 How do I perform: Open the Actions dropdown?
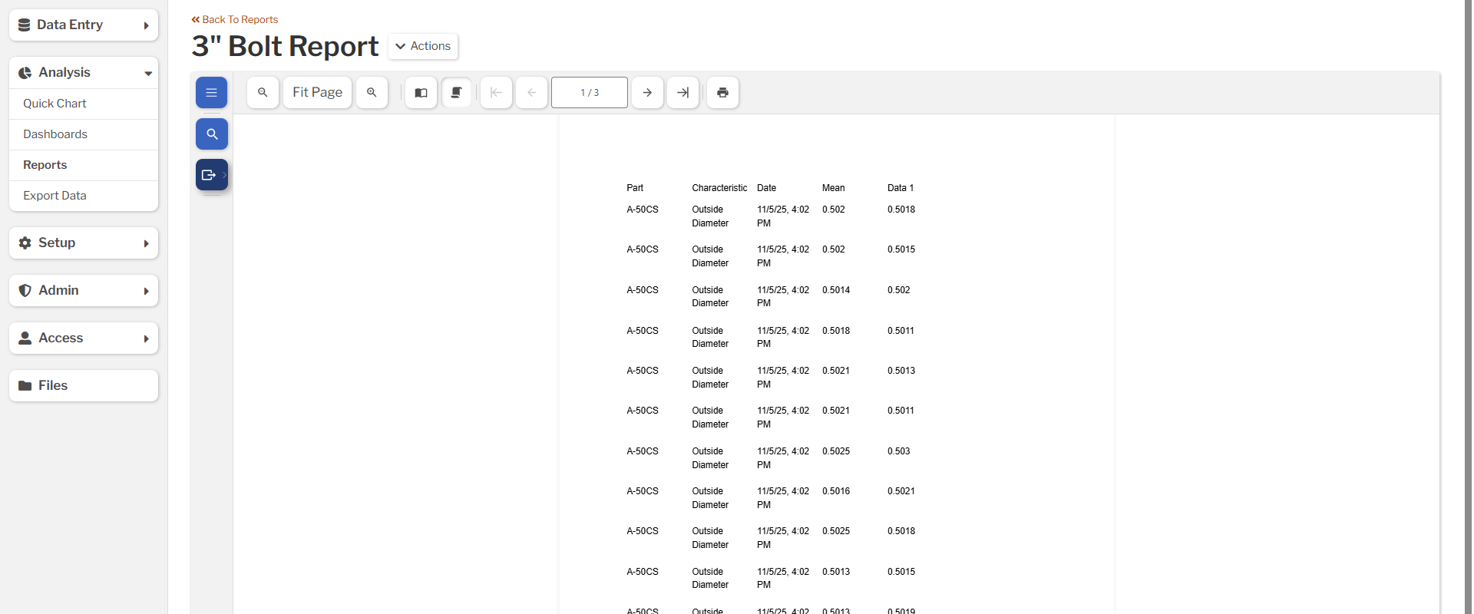(423, 46)
